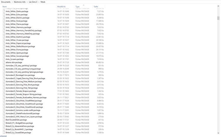Select file Azmodan22_Caged_Dancing_Pole_Short.package
This screenshot has height=137, width=221.
tap(25, 78)
